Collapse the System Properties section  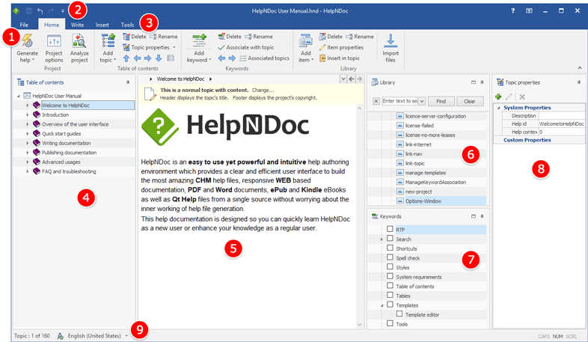(x=499, y=108)
